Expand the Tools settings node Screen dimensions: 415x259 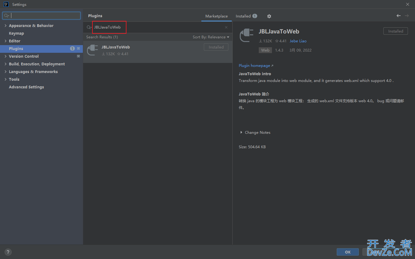coord(6,79)
